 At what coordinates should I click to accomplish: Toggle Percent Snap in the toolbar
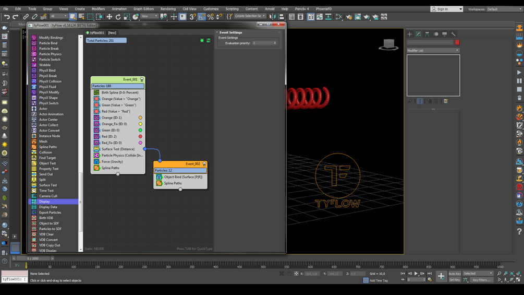tap(211, 16)
